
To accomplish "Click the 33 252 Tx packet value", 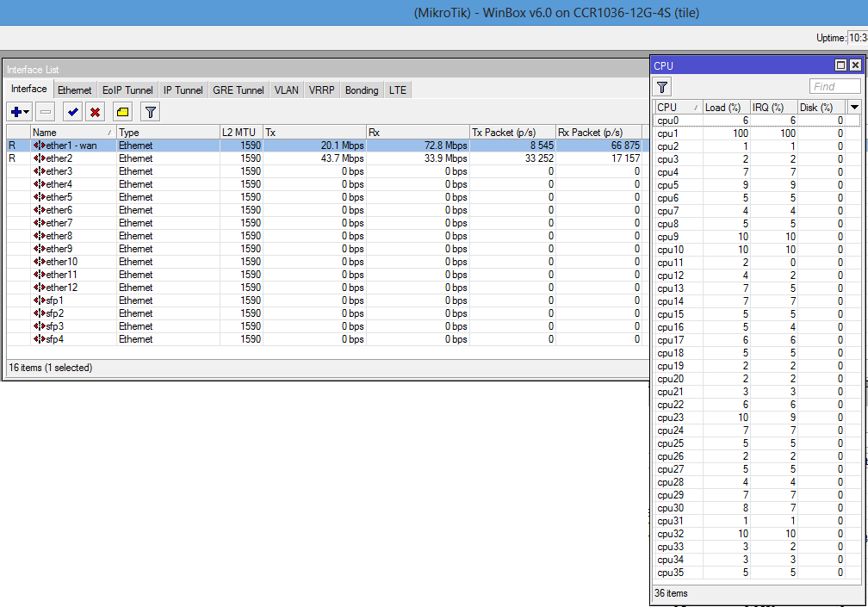I will (x=539, y=158).
